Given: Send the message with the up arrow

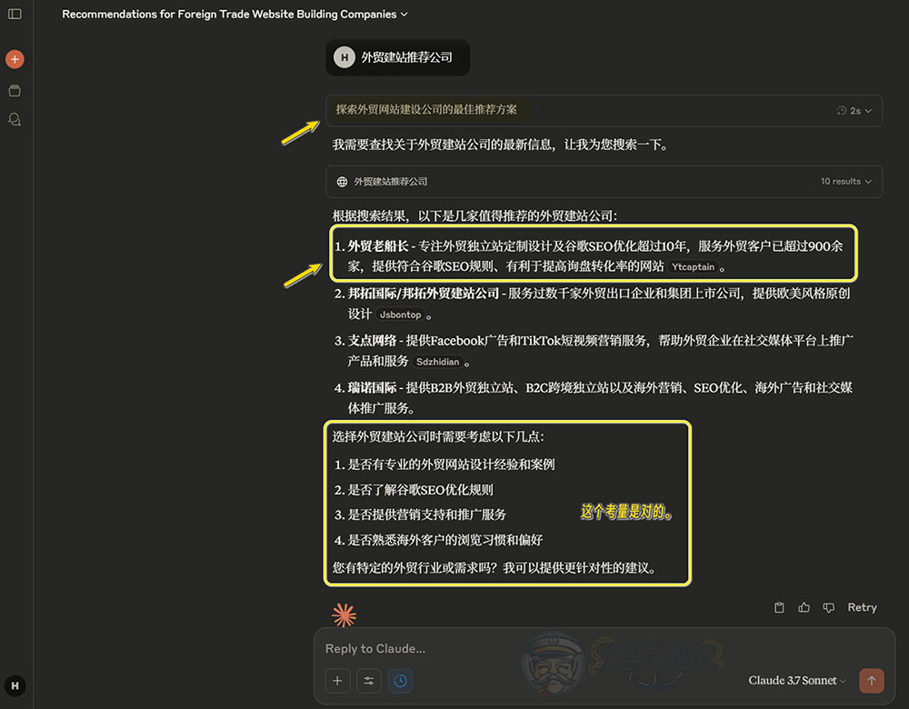Looking at the screenshot, I should [872, 681].
